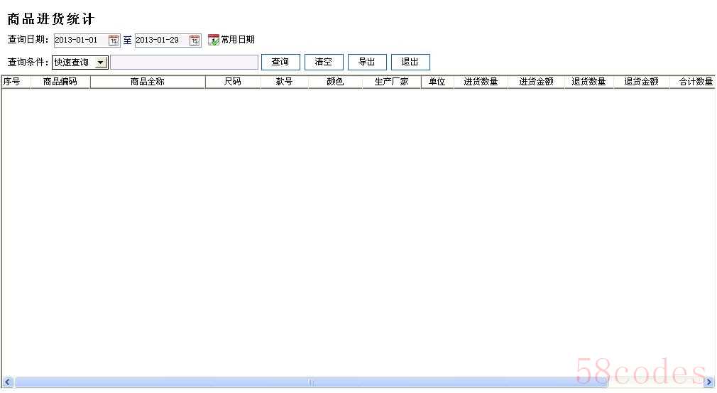Open the end date calendar picker icon
This screenshot has width=717, height=393.
coord(195,41)
